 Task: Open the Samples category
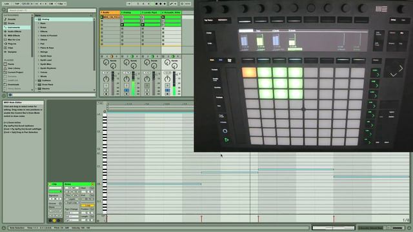12,52
